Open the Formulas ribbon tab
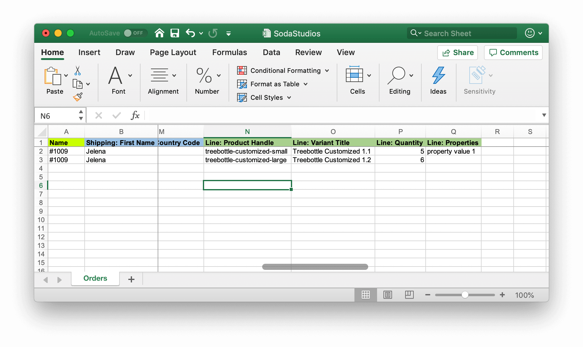Viewport: 583px width, 347px height. point(229,52)
